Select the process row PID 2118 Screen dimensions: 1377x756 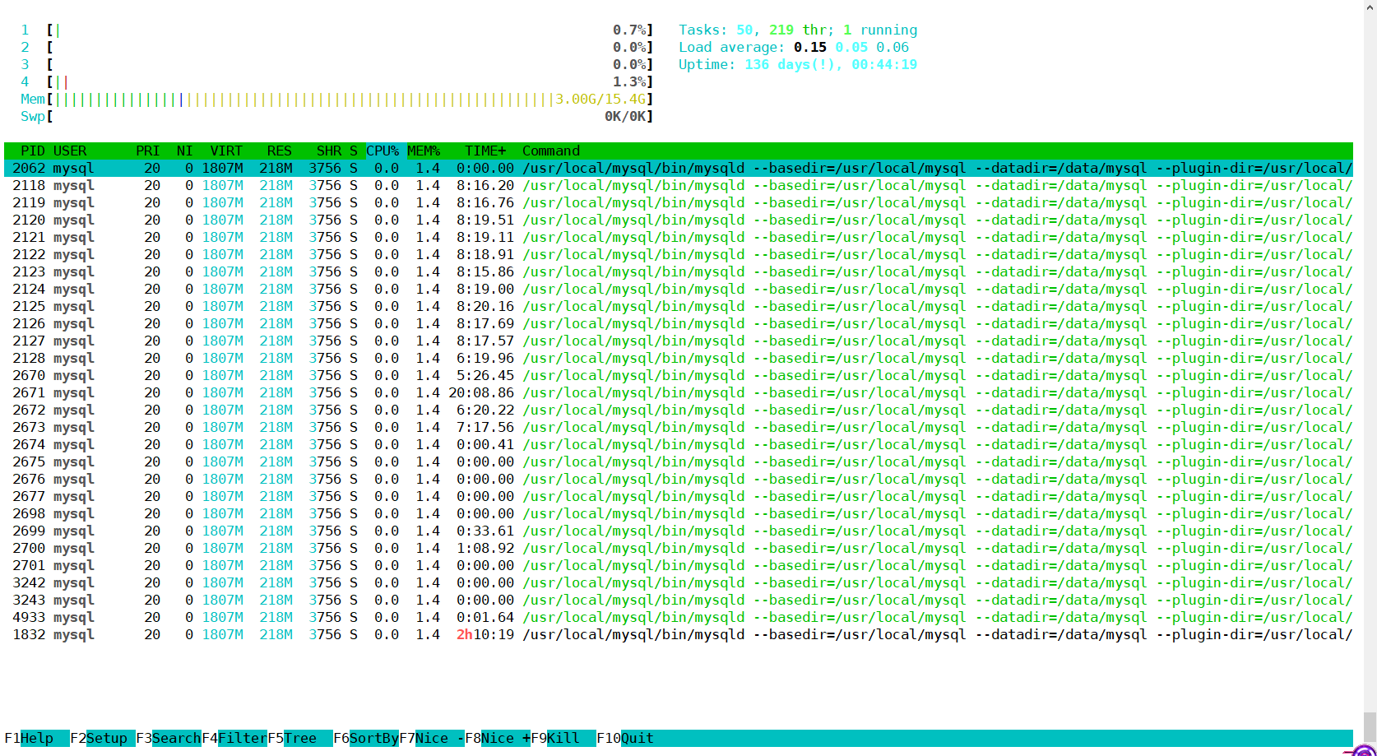pos(679,185)
